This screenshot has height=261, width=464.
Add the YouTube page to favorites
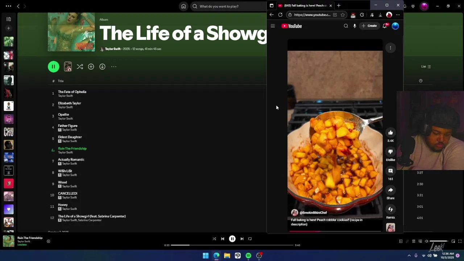343,15
